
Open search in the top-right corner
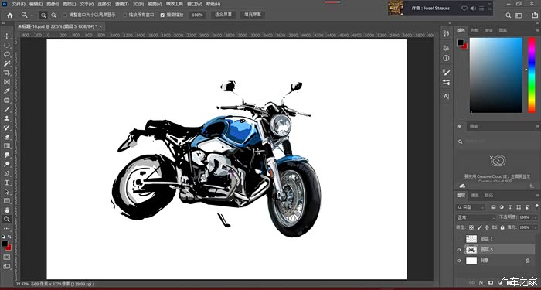tap(509, 15)
